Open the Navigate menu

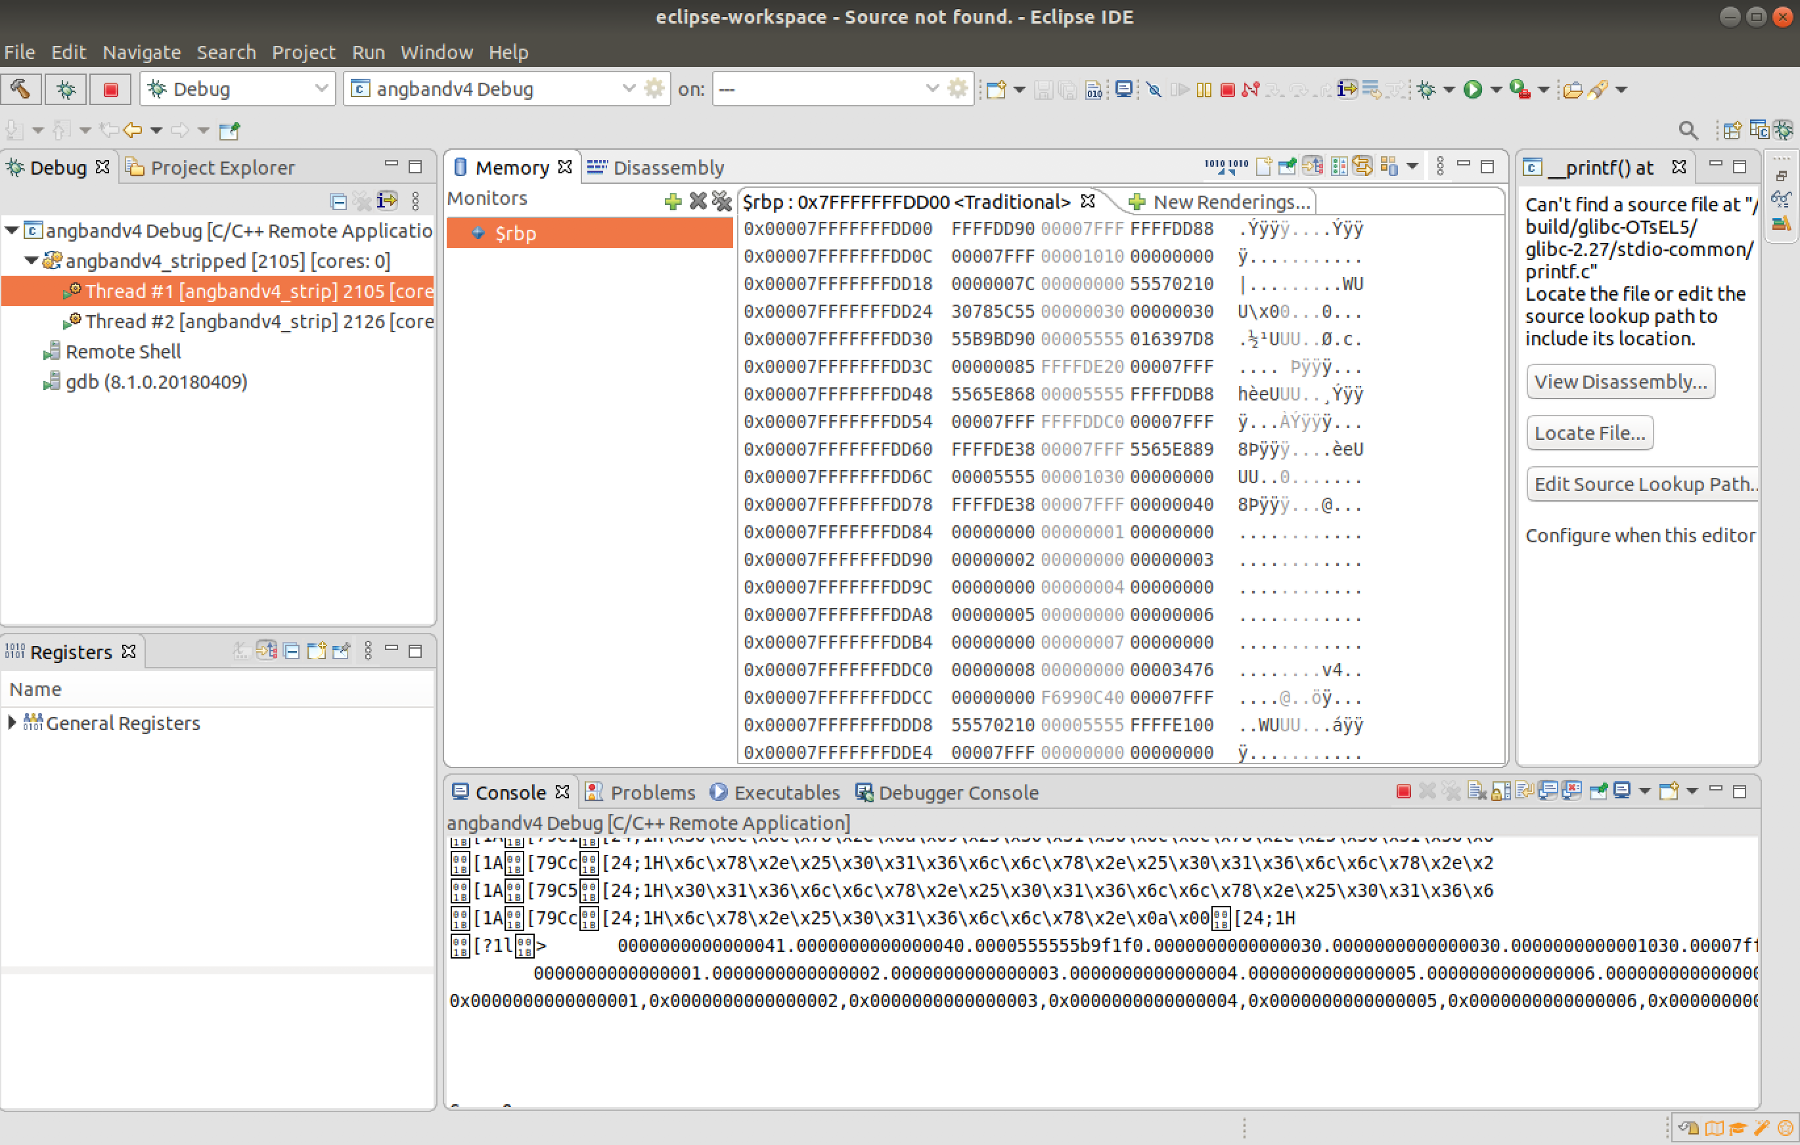pos(141,53)
